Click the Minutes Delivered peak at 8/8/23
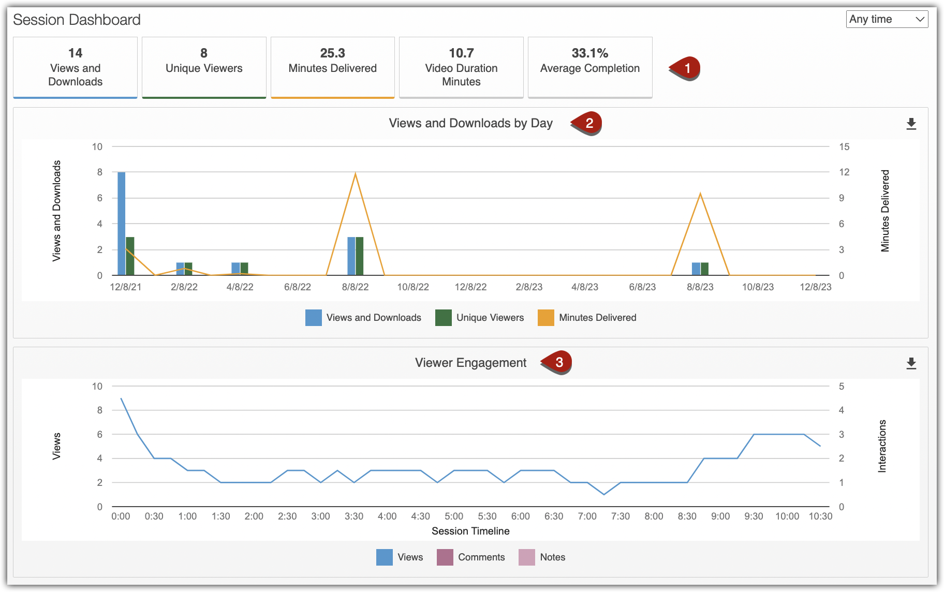This screenshot has height=592, width=944. (700, 194)
